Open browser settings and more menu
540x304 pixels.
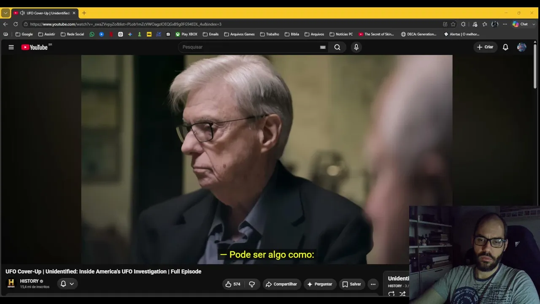click(505, 24)
